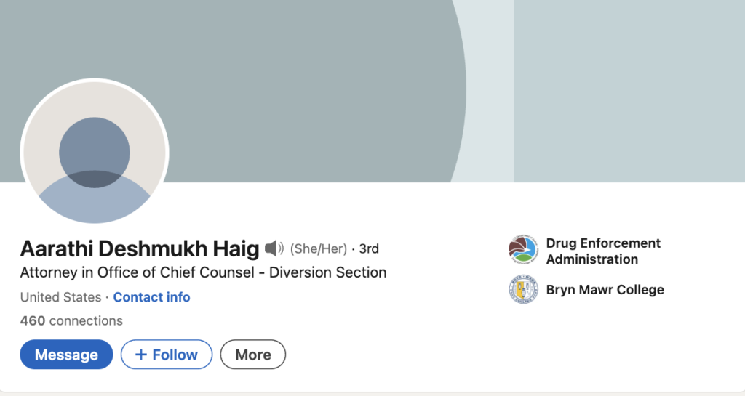Click the 3rd degree connection indicator
Image resolution: width=745 pixels, height=396 pixels.
pyautogui.click(x=369, y=249)
